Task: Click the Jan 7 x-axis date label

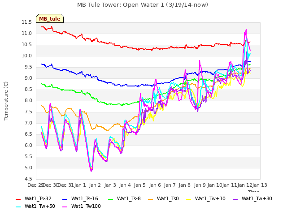Action: tap(170, 185)
